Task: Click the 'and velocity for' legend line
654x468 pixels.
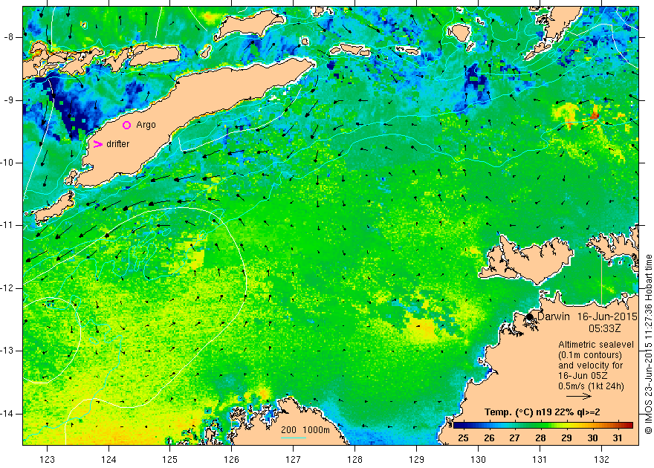Action: pos(591,365)
